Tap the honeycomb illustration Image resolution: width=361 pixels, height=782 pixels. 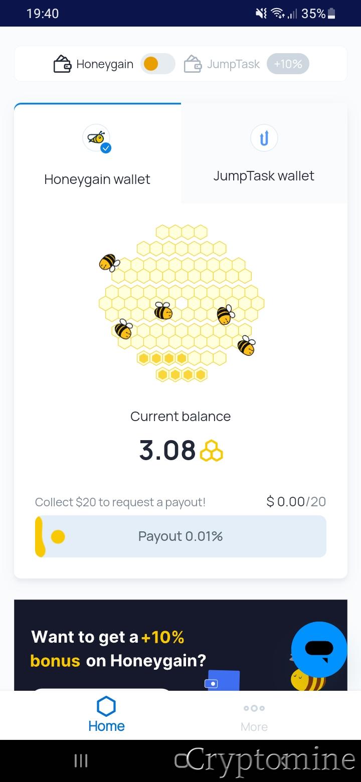click(180, 303)
